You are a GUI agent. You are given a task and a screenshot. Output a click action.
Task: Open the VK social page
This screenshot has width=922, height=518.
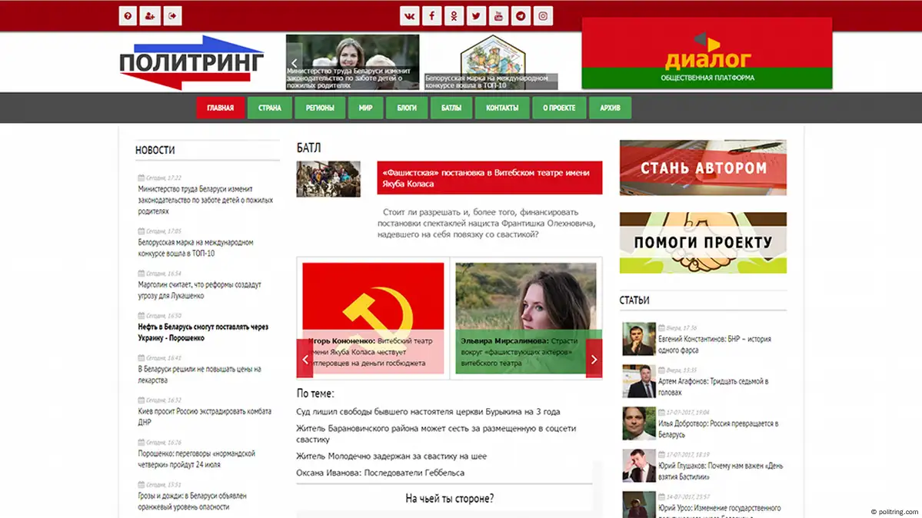click(409, 16)
